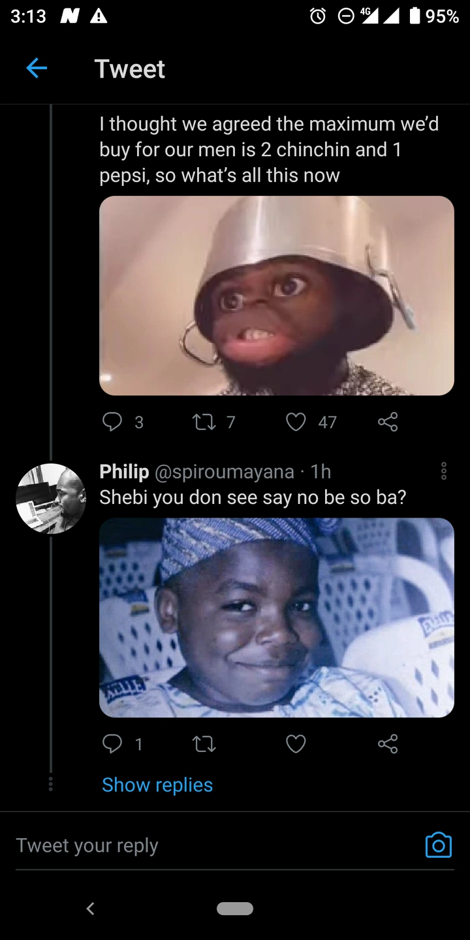Tap the home gesture pill
The image size is (470, 940).
click(235, 908)
